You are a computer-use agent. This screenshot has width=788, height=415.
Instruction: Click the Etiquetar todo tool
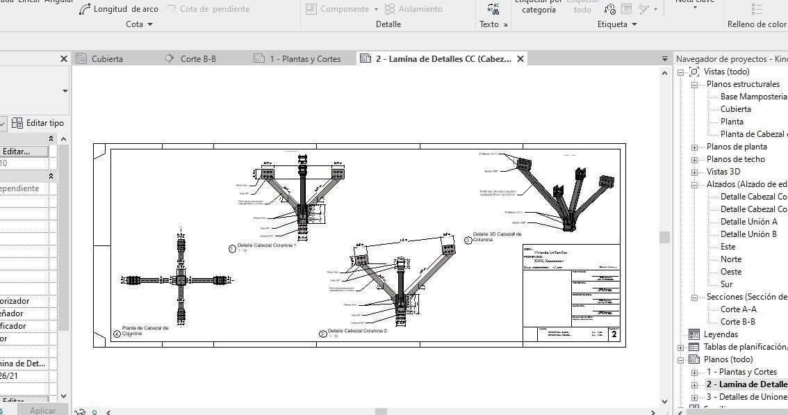(582, 7)
